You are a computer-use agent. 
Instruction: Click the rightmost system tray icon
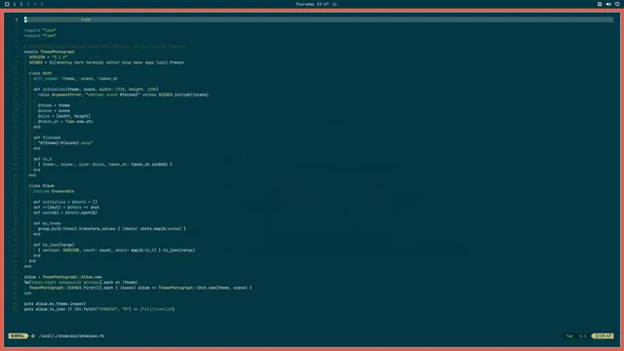click(x=617, y=4)
